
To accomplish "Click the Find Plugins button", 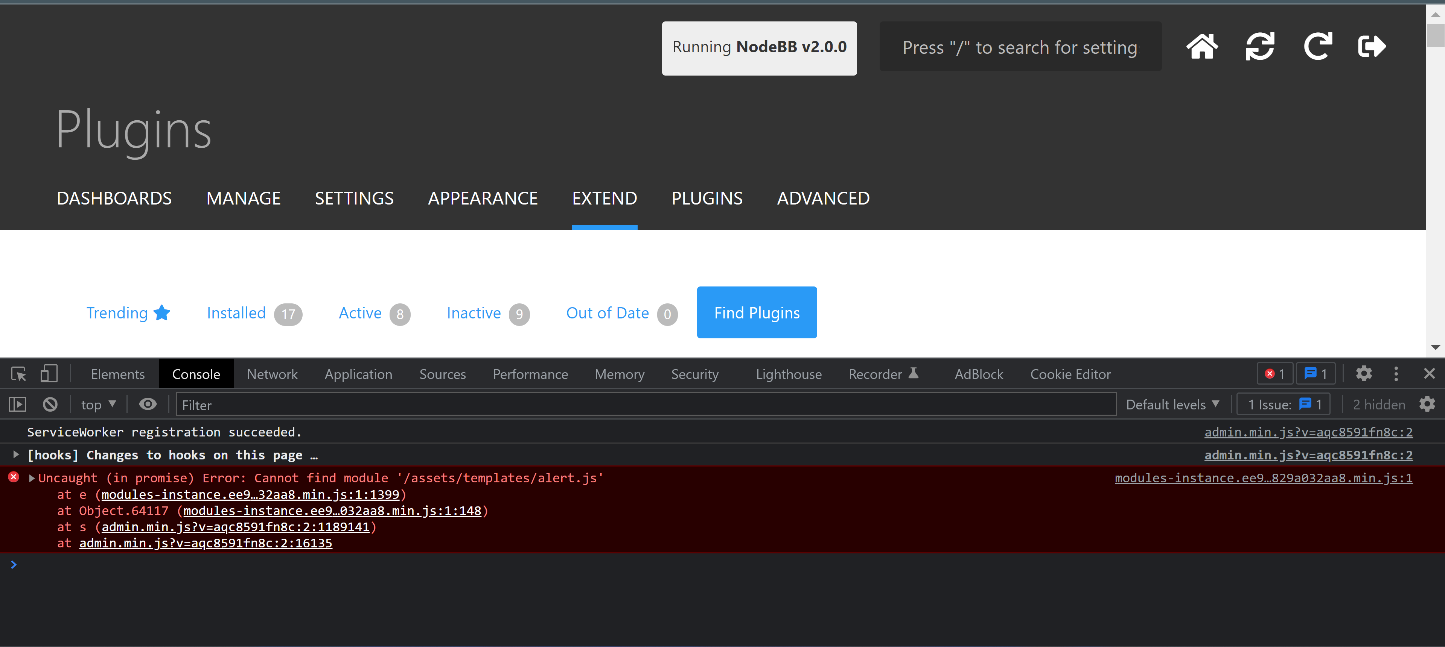I will 757,312.
